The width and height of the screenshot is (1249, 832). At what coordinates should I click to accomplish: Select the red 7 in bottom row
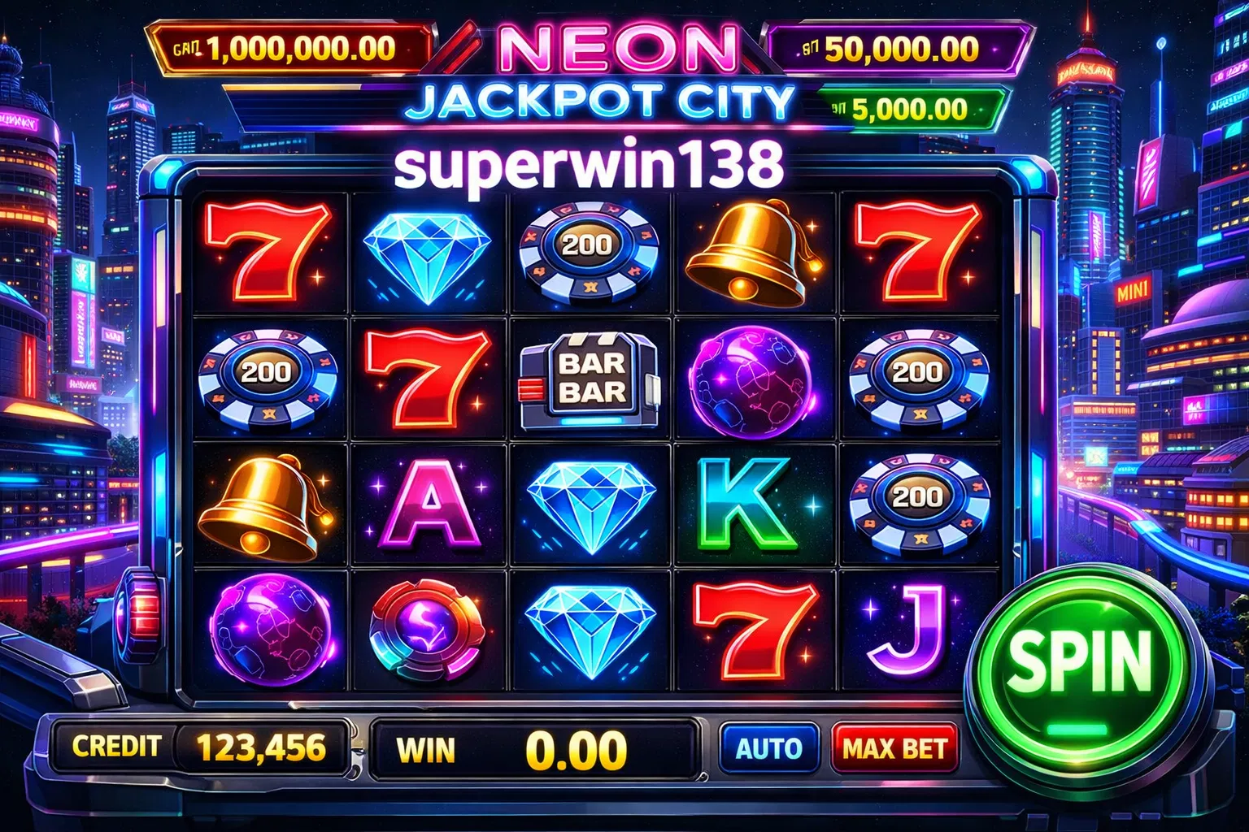[x=755, y=630]
